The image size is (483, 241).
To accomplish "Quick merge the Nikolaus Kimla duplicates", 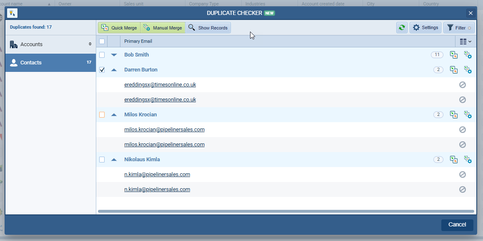I will click(x=453, y=160).
